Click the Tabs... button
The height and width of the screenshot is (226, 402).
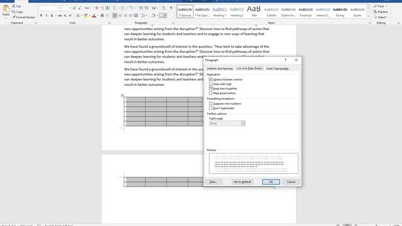coord(214,182)
